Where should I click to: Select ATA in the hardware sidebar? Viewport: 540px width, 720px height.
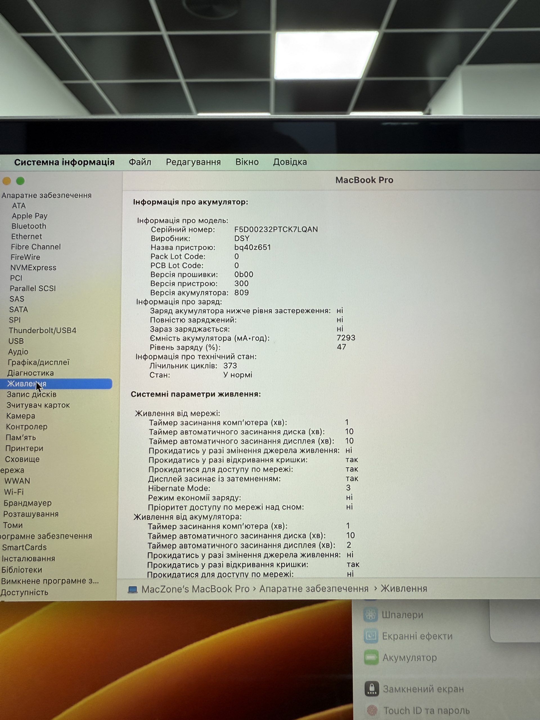[x=19, y=206]
